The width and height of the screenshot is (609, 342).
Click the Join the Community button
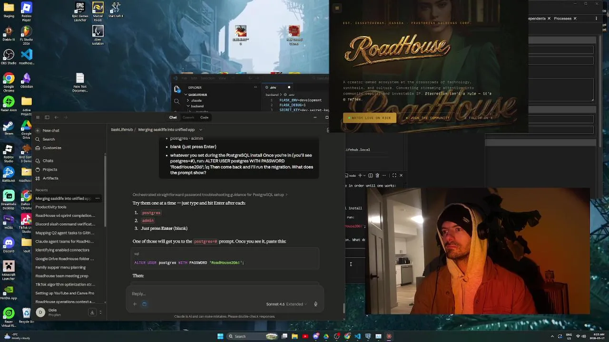point(428,118)
